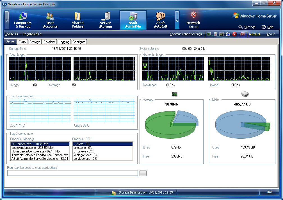Click the memory monitor icon above Memory

(175, 94)
